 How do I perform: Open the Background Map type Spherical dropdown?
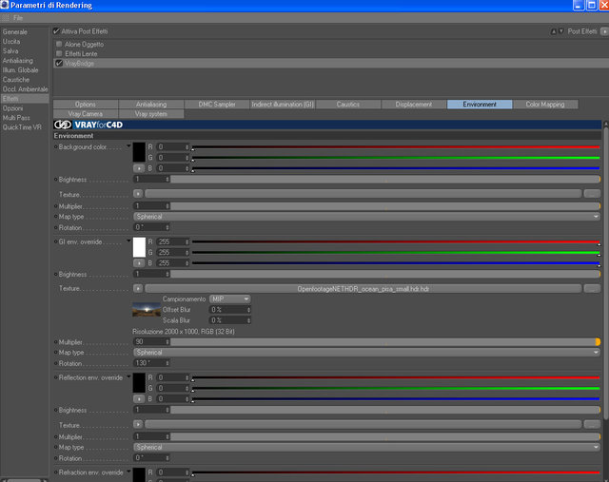(x=366, y=217)
